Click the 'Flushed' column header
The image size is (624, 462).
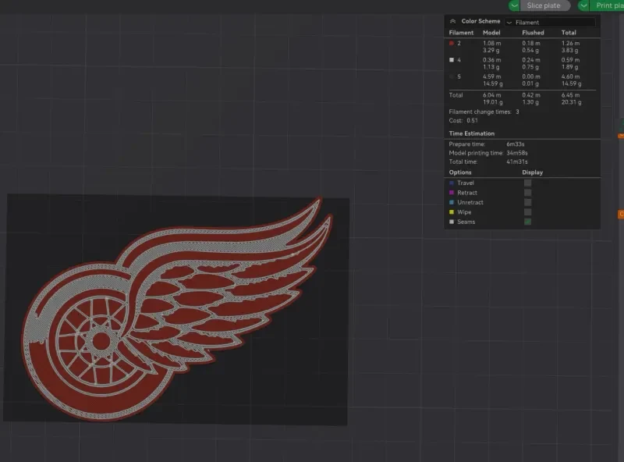(533, 33)
